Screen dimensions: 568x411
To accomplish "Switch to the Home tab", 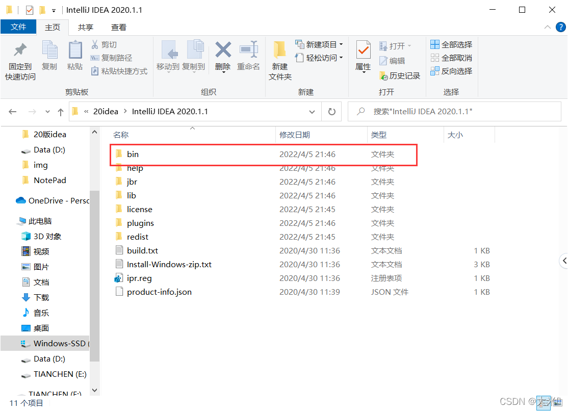I will (x=52, y=28).
